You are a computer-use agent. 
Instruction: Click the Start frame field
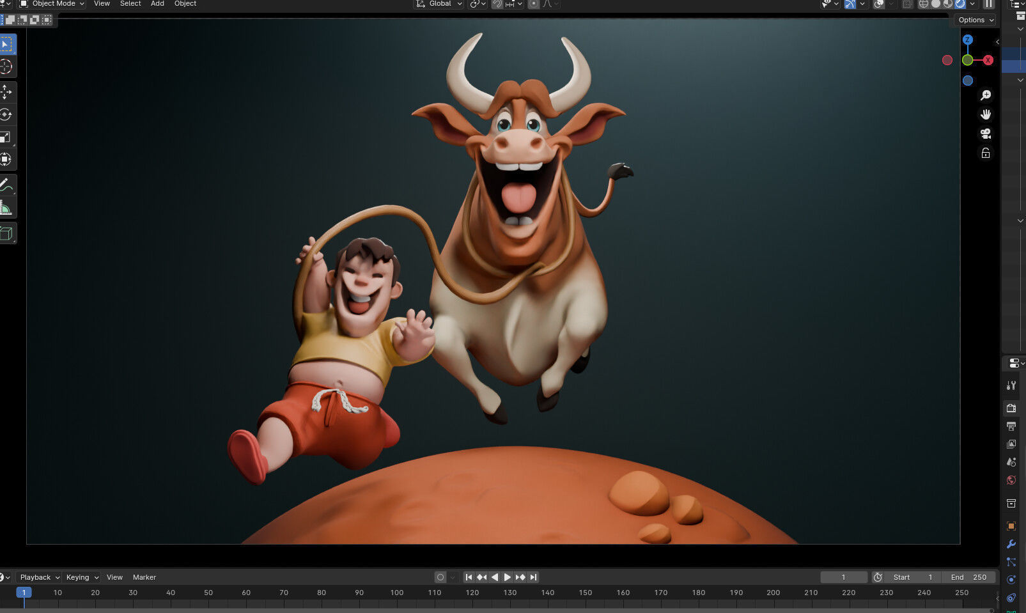[x=913, y=577]
